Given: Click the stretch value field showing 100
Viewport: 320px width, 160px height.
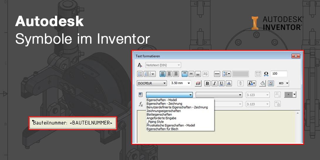Looking at the screenshot, I should 279,74.
